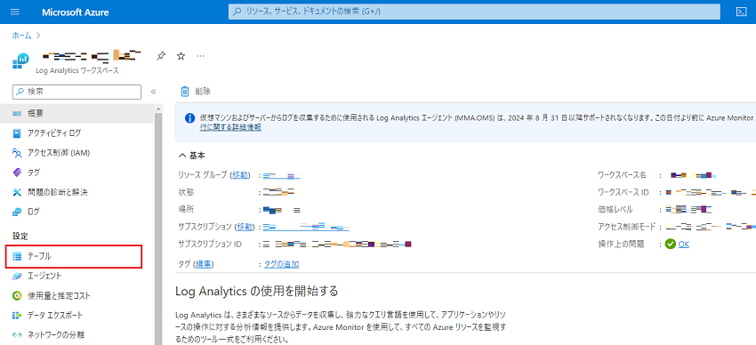Click the ワークスペース名 label
This screenshot has width=756, height=345.
pos(622,175)
